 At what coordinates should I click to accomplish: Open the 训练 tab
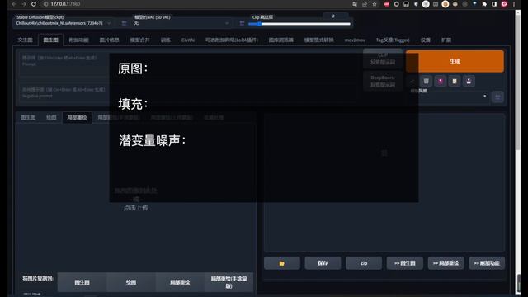coord(165,40)
